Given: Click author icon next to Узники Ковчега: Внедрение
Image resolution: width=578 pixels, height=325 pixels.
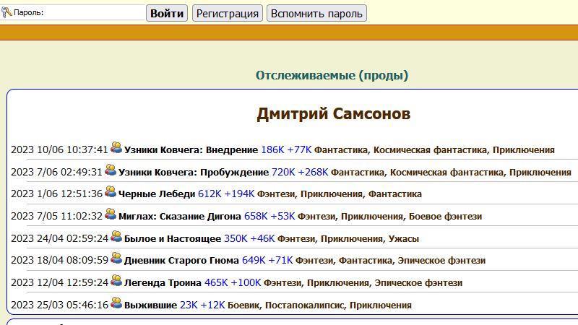Looking at the screenshot, I should pos(116,148).
